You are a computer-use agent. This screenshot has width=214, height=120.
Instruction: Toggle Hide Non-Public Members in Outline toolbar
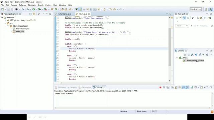(x=203, y=55)
